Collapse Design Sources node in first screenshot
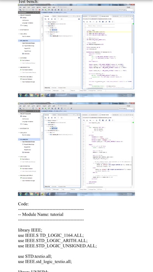153x272 pixels. point(45,22)
